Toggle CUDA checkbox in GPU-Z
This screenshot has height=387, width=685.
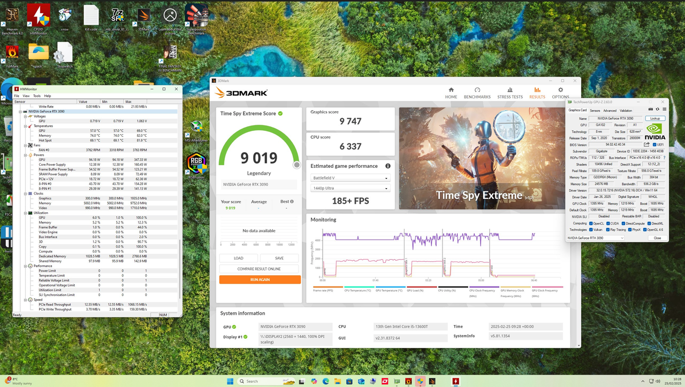pyautogui.click(x=608, y=223)
